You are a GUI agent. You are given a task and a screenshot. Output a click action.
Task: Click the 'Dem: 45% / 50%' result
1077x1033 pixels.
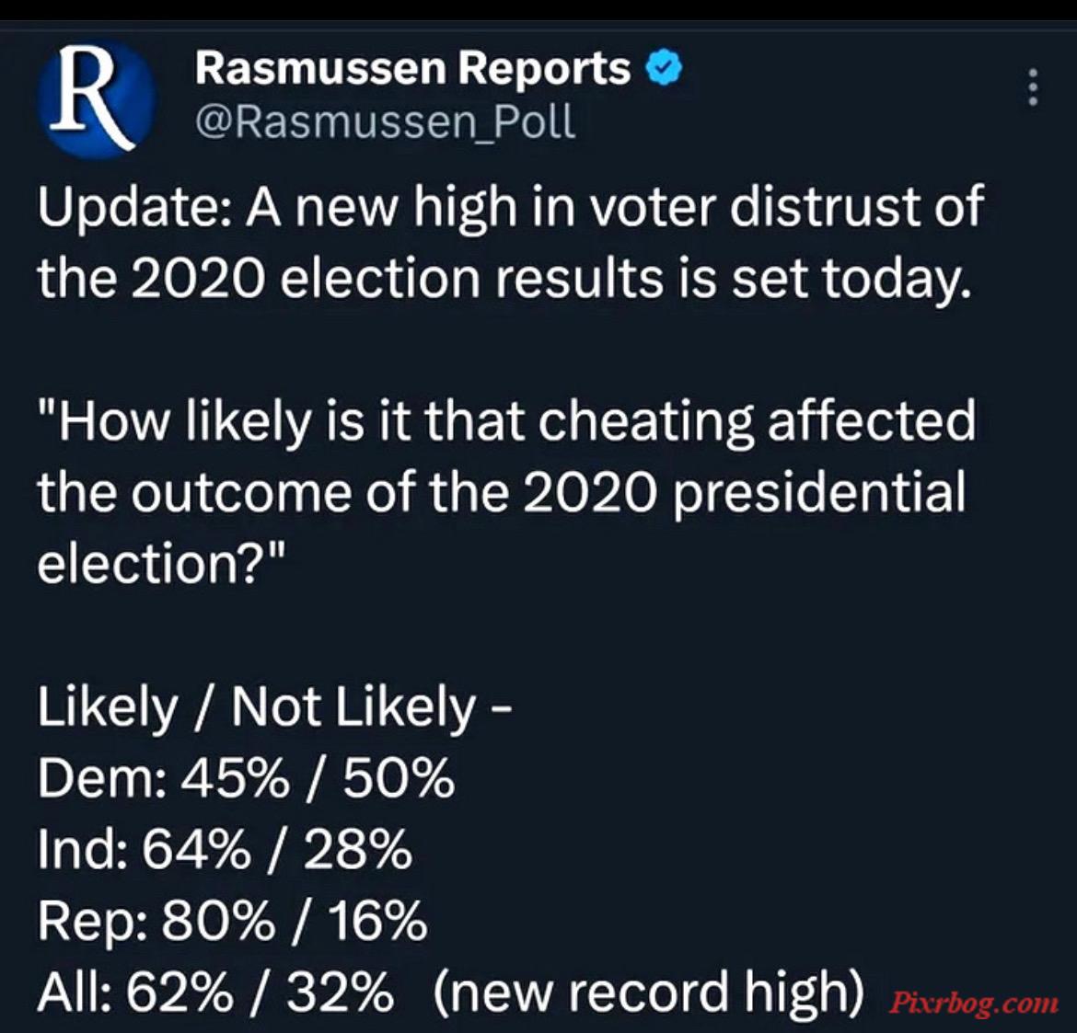coord(246,779)
